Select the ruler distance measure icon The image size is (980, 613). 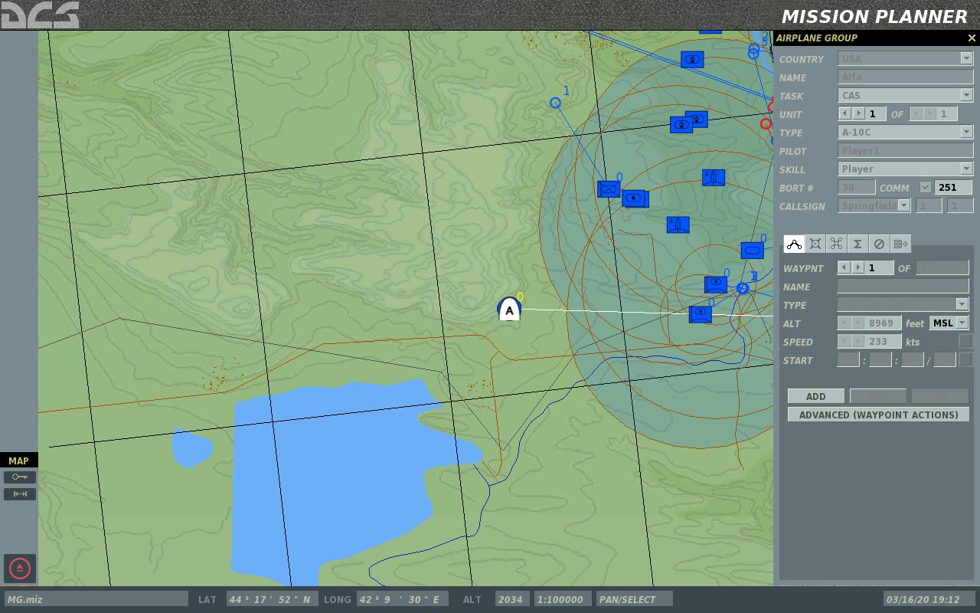[x=20, y=494]
